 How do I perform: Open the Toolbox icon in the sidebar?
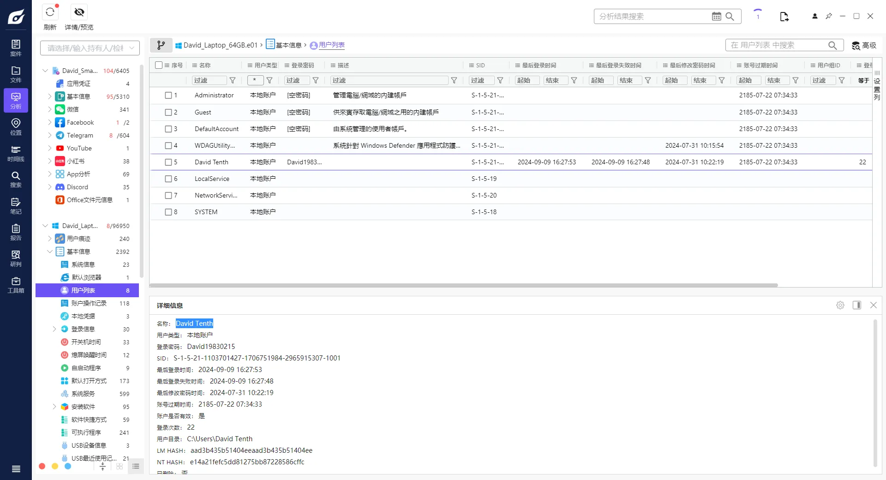coord(16,285)
